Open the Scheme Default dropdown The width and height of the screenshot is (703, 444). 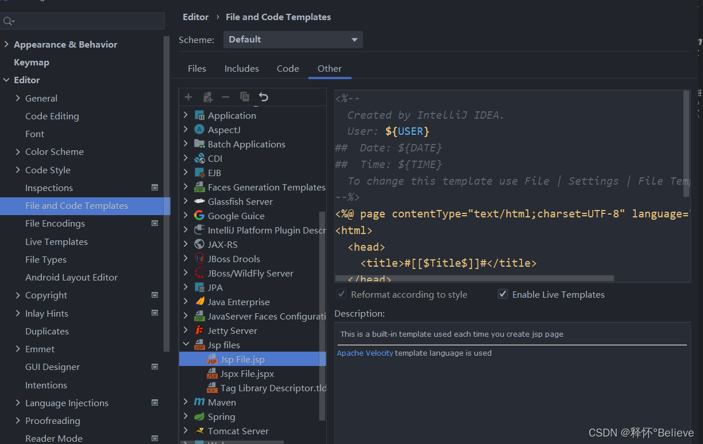292,40
